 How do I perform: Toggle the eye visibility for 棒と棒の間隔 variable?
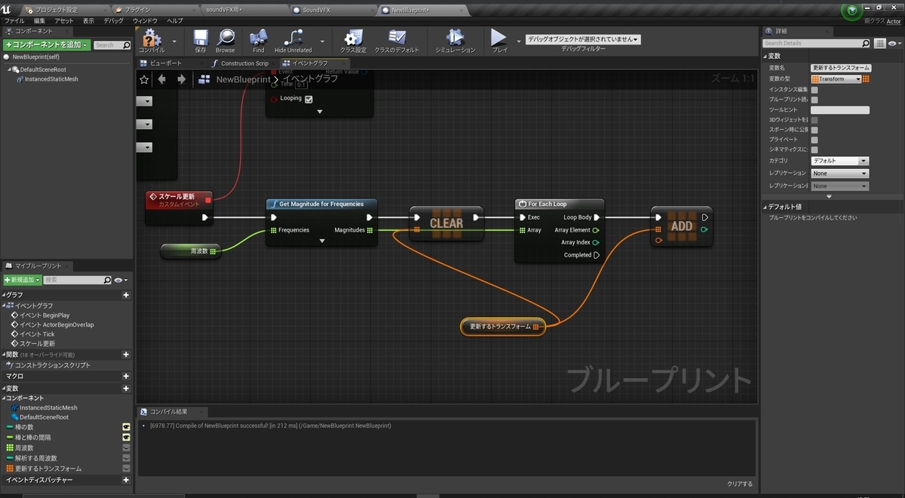pos(126,438)
